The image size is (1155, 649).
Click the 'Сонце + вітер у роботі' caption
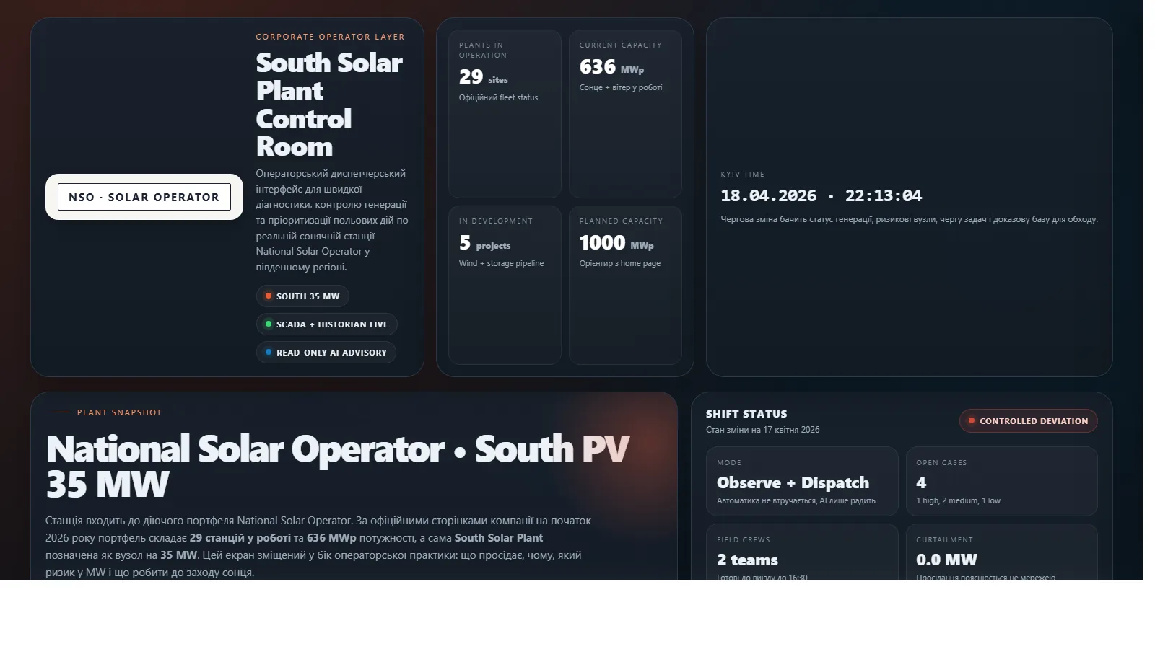coord(621,87)
